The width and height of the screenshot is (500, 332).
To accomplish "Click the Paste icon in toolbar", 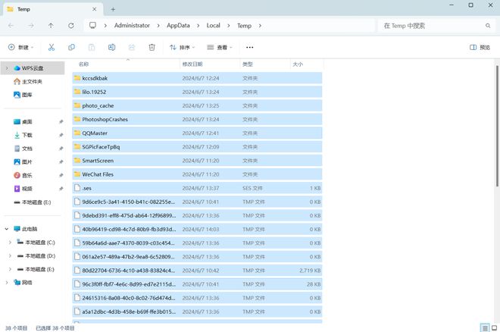I will tap(92, 47).
